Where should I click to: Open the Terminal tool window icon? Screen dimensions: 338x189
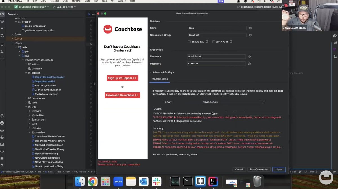pyautogui.click(x=2, y=144)
